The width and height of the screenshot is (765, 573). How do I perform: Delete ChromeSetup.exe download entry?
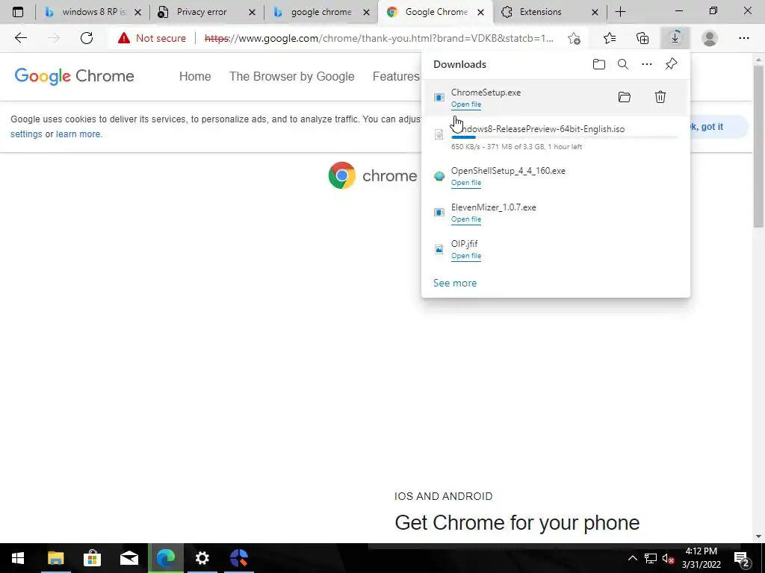pyautogui.click(x=660, y=97)
